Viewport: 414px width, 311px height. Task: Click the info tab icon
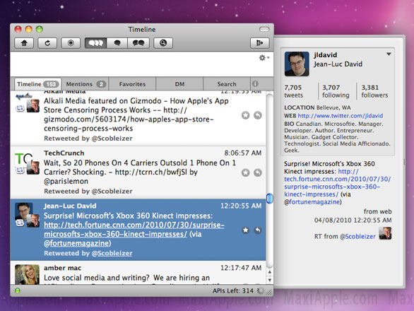(x=255, y=84)
